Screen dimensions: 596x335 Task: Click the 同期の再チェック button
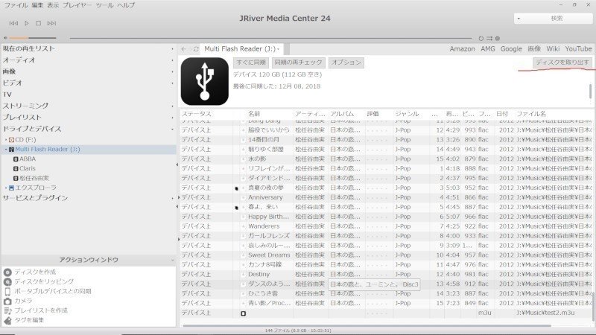click(x=299, y=63)
